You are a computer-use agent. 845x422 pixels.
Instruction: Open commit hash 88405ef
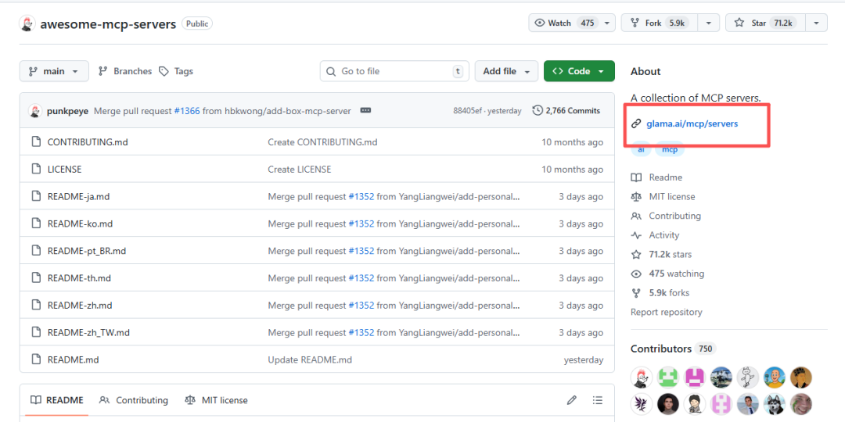click(468, 111)
